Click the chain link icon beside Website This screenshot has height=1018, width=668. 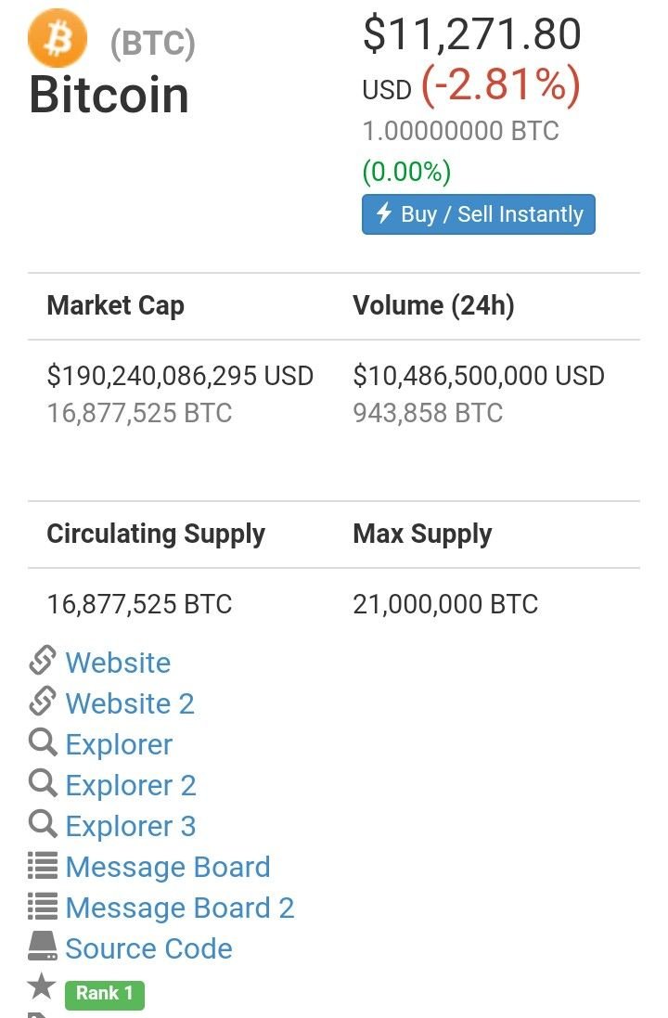pos(42,661)
